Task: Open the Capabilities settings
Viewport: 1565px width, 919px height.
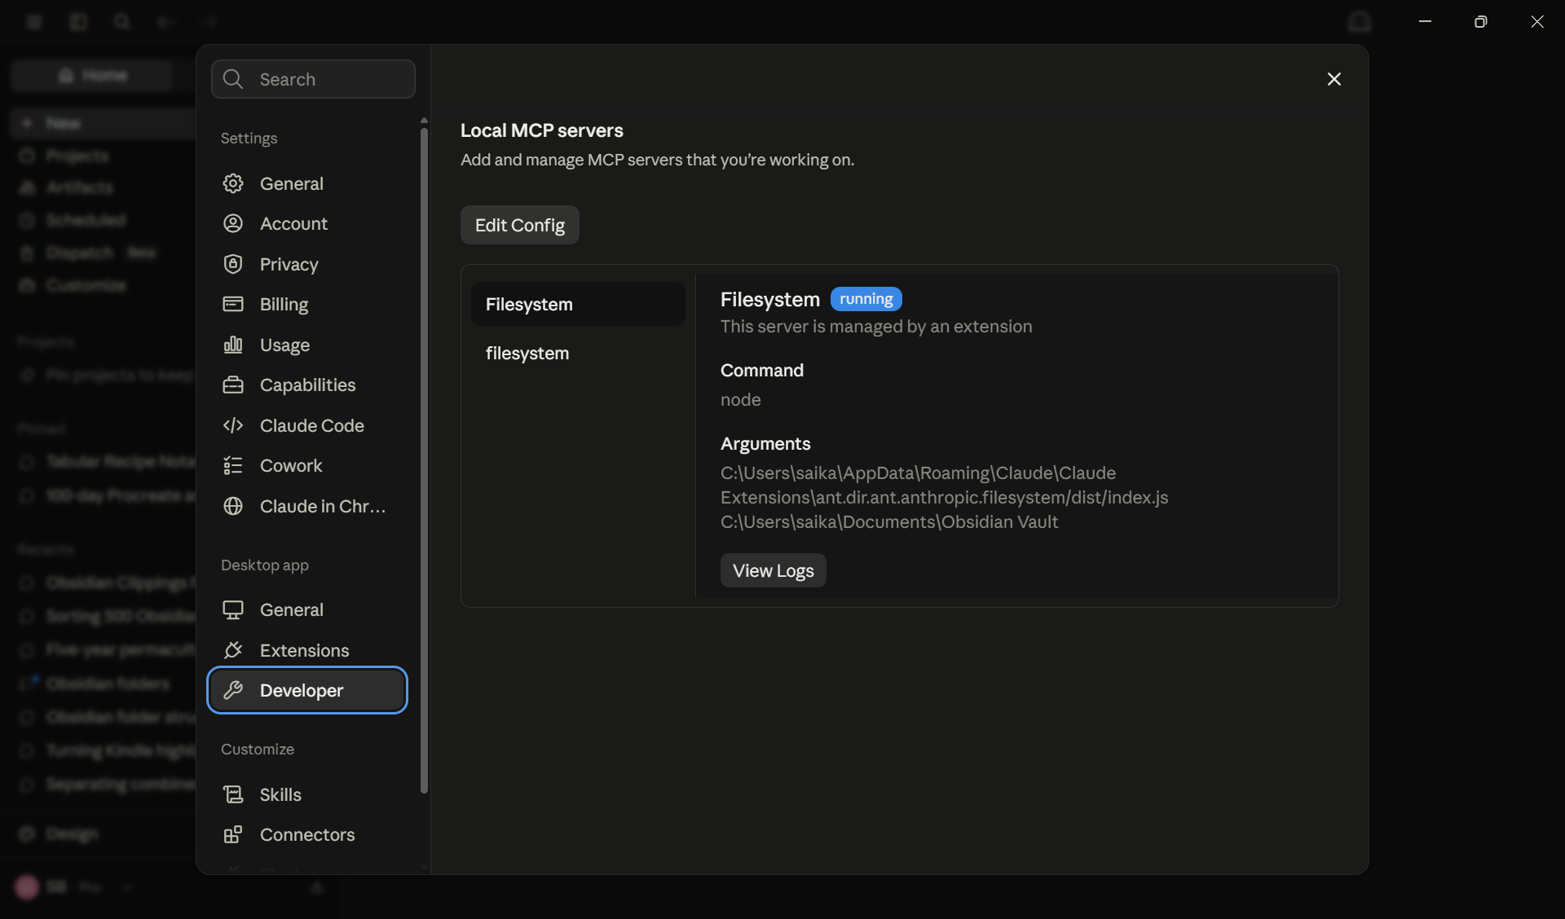Action: (307, 385)
